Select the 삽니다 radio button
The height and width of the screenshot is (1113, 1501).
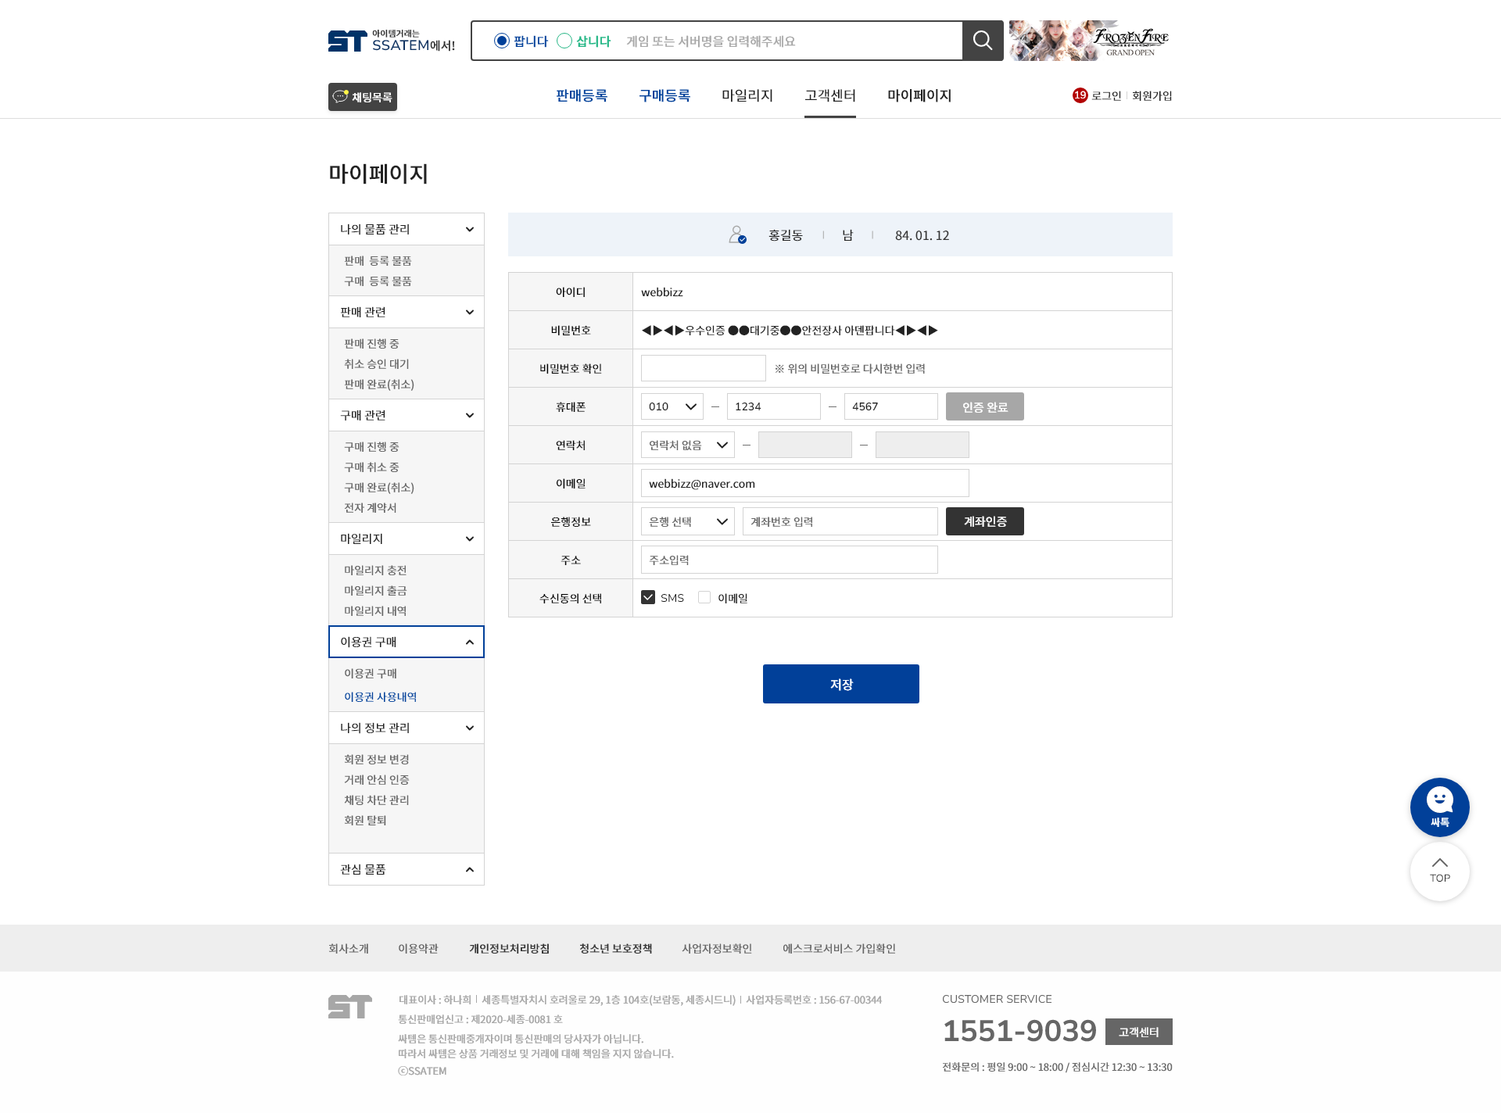coord(564,41)
